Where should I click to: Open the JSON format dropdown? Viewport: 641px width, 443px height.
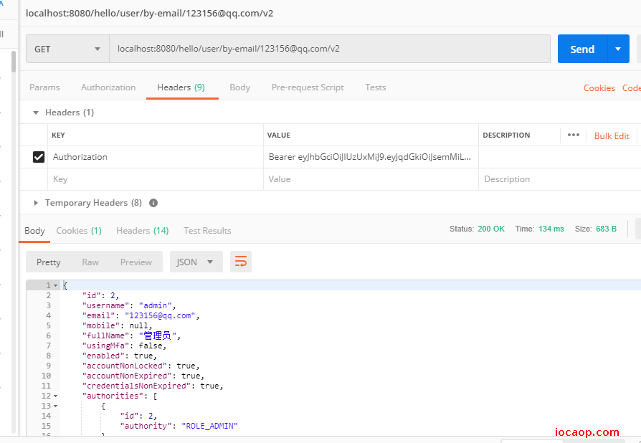coord(196,262)
